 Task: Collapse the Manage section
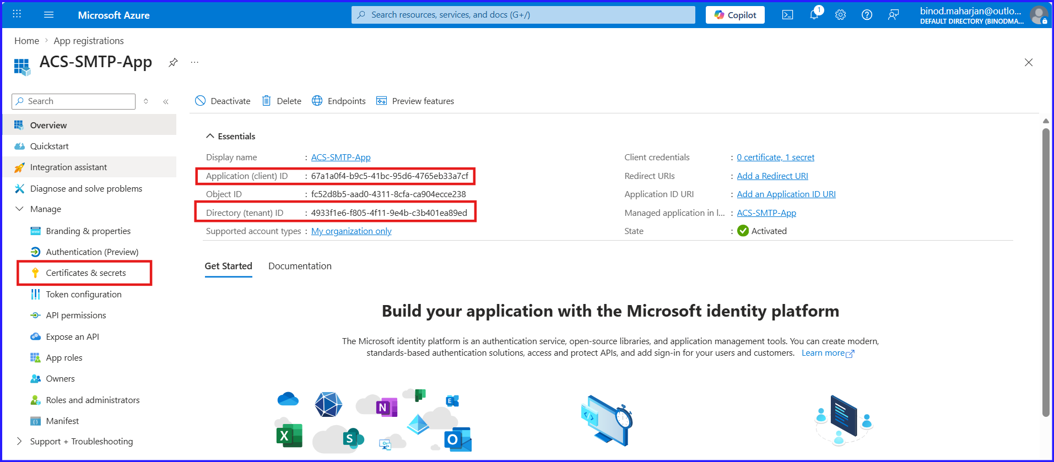click(19, 209)
